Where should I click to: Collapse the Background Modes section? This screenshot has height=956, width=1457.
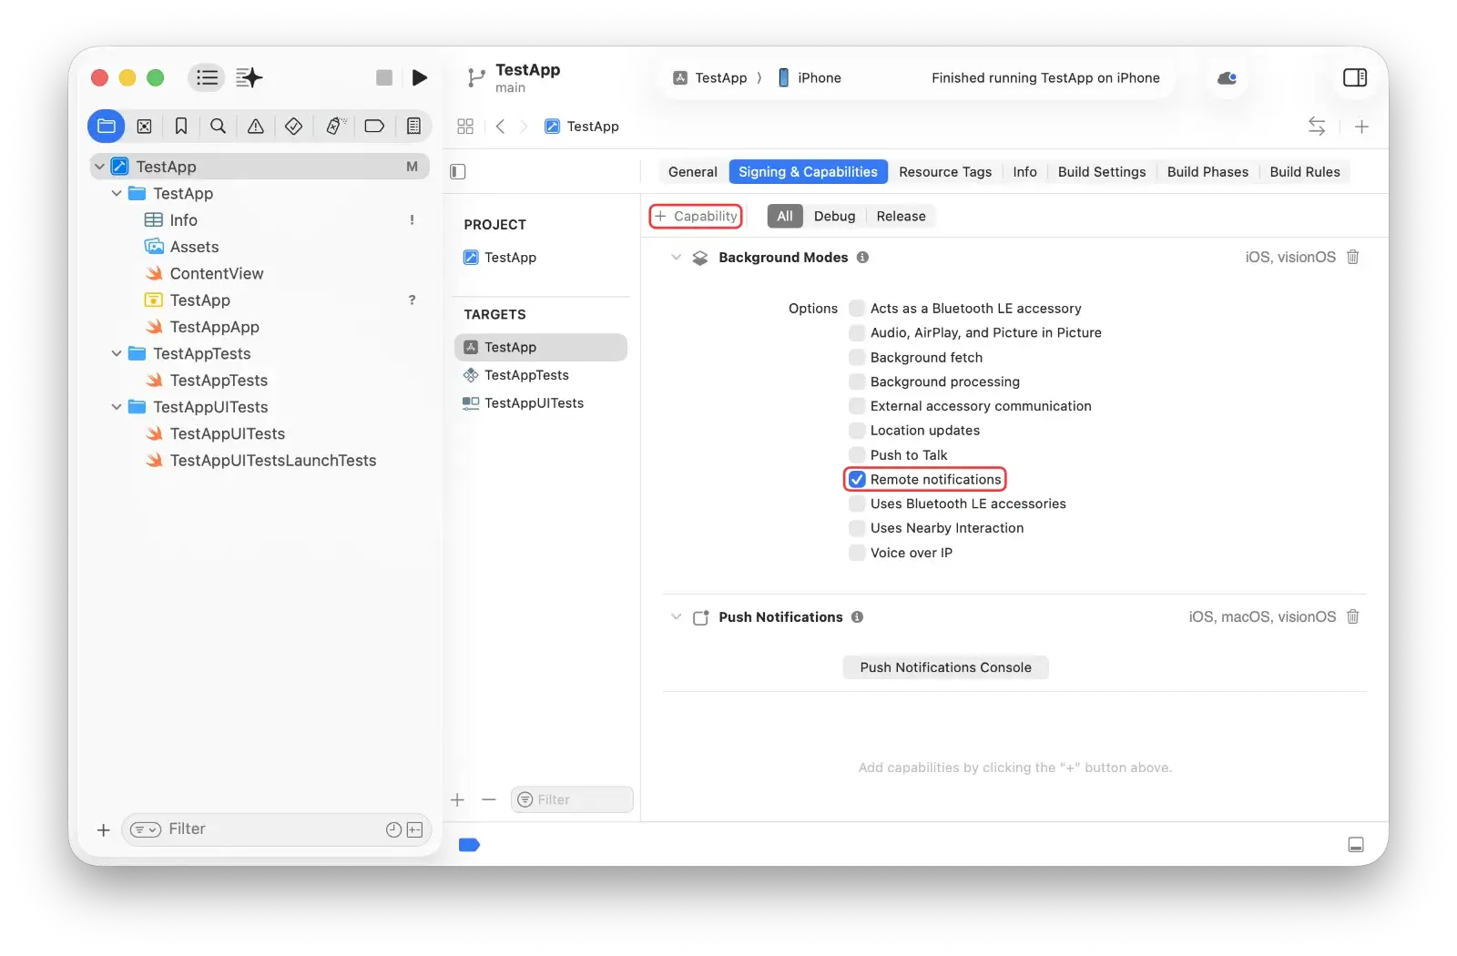pos(676,258)
